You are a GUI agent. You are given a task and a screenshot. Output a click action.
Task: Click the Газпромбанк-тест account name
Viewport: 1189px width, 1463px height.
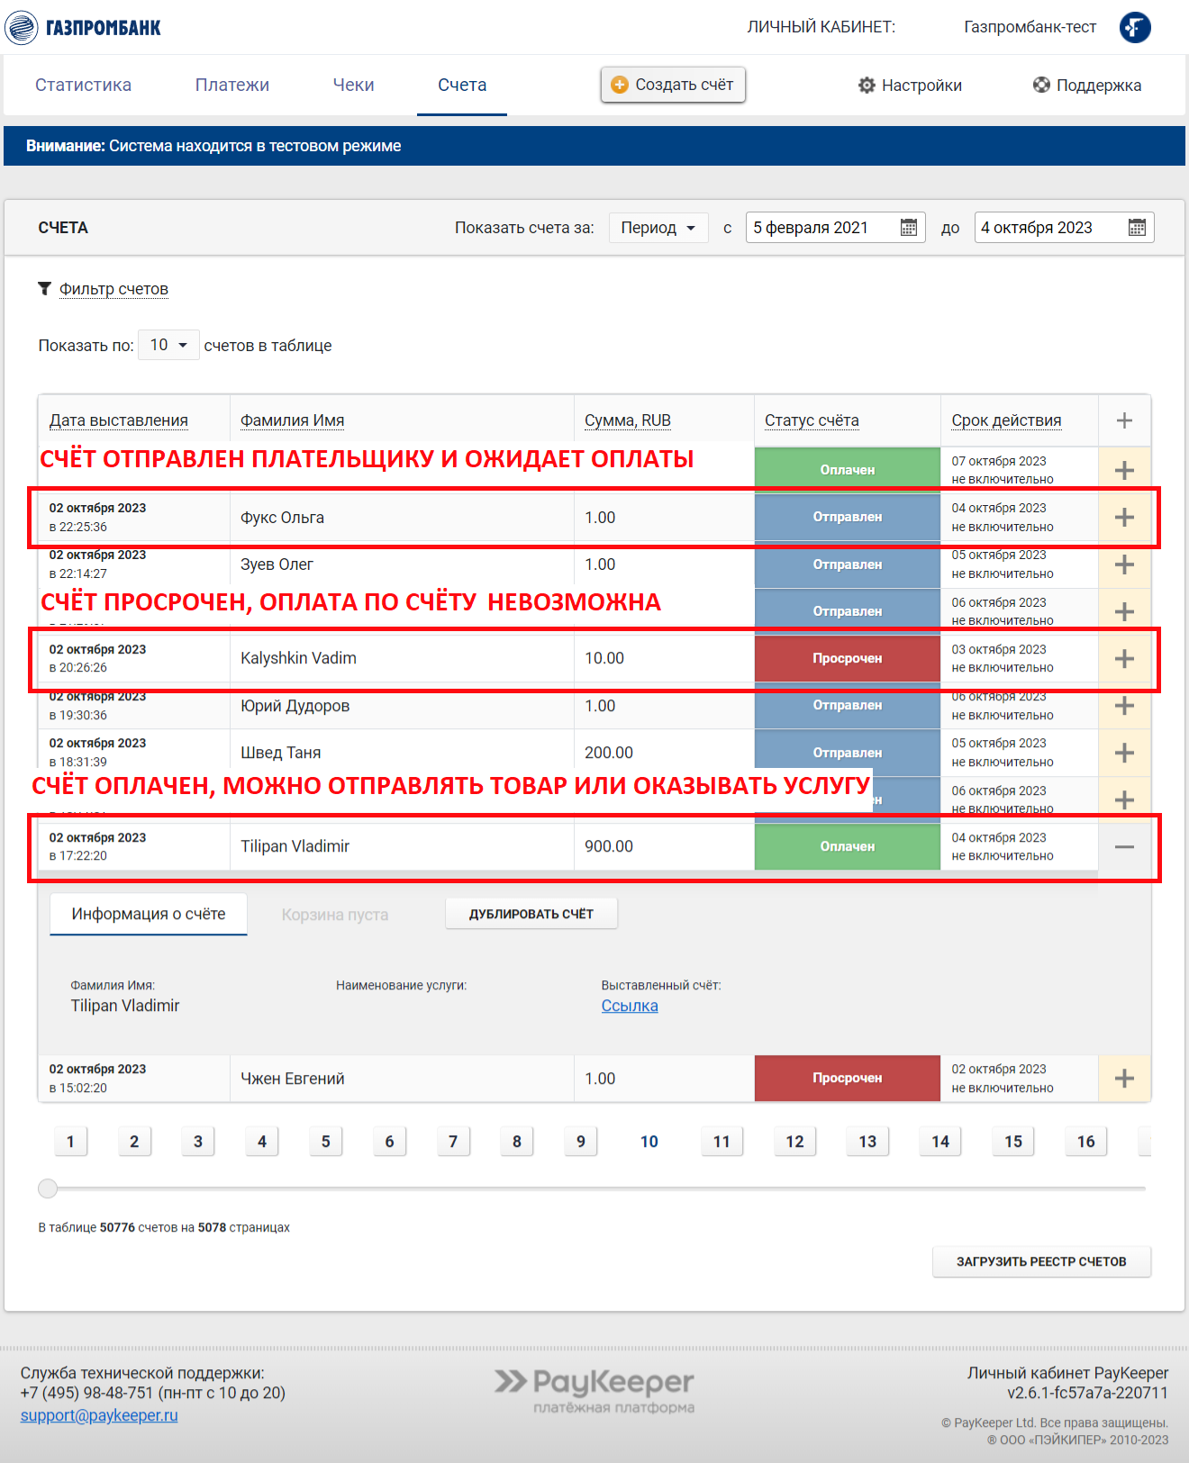click(x=1030, y=27)
